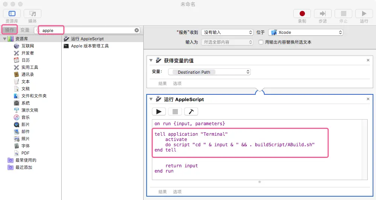Screen dimensions: 376x200
Task: Select Apple 版本管理工具 in results list
Action: point(103,46)
